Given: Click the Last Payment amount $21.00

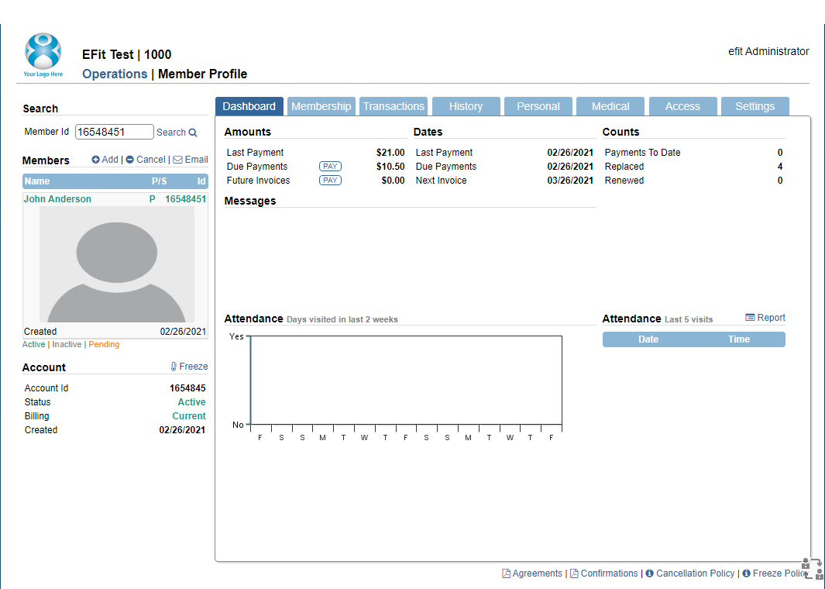Looking at the screenshot, I should click(x=390, y=153).
